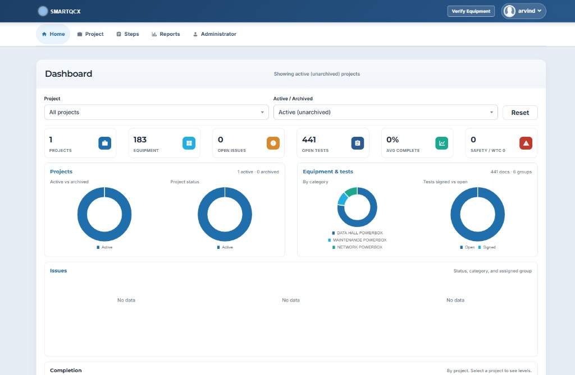Click the 441 open tests count
This screenshot has width=575, height=375.
tap(309, 140)
